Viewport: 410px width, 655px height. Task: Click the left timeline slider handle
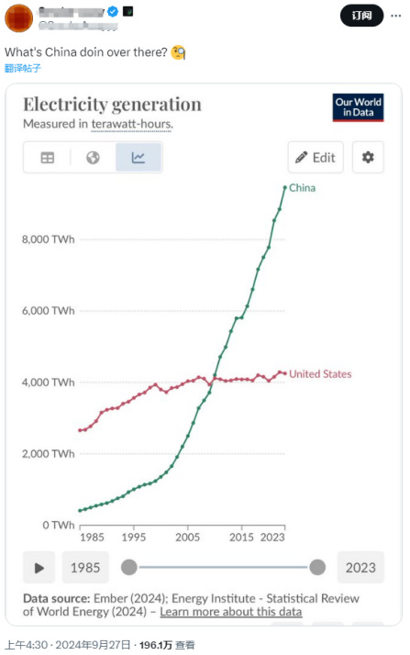point(129,567)
